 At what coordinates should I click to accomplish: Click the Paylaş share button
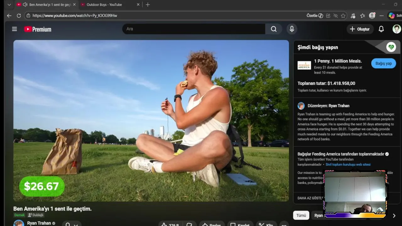coord(212,225)
